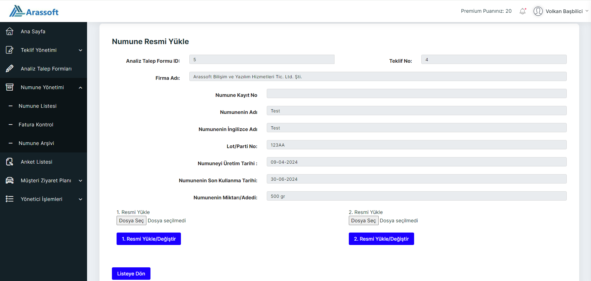This screenshot has height=281, width=591.
Task: Click the Analiz Talep Formu ID field
Action: point(262,59)
